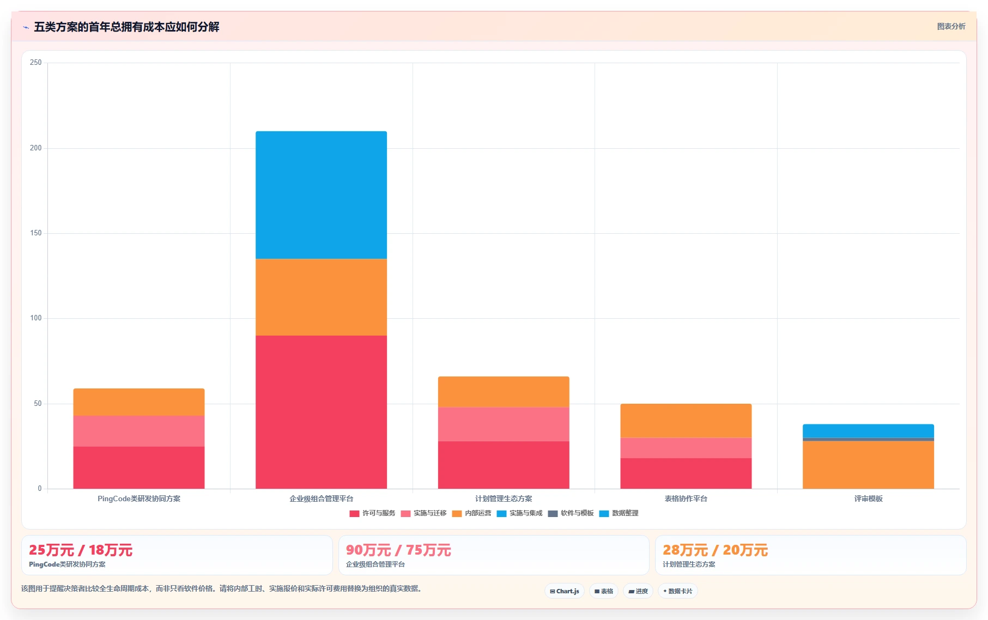Click the 软件与模板 gray legend swatch
This screenshot has width=988, height=620.
click(553, 513)
